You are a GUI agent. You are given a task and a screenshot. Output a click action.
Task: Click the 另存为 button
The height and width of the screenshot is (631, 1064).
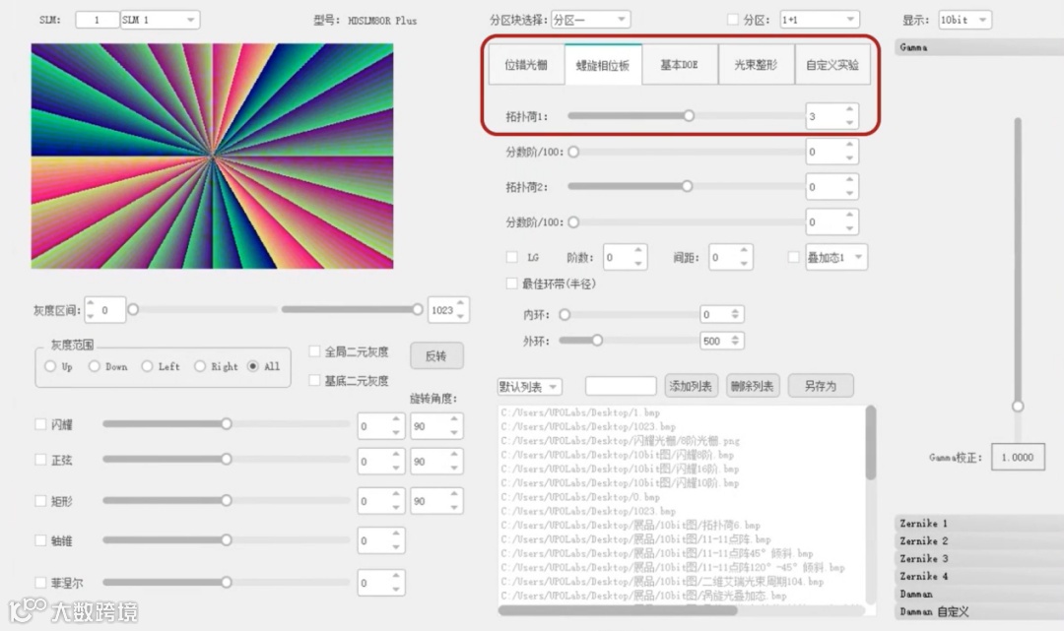[x=821, y=386]
